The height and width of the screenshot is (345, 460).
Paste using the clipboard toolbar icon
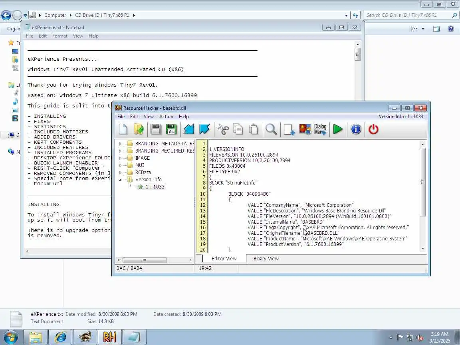(254, 129)
